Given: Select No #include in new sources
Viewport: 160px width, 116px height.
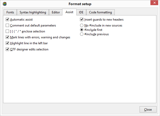Looking at the screenshot, I should pyautogui.click(x=82, y=25).
